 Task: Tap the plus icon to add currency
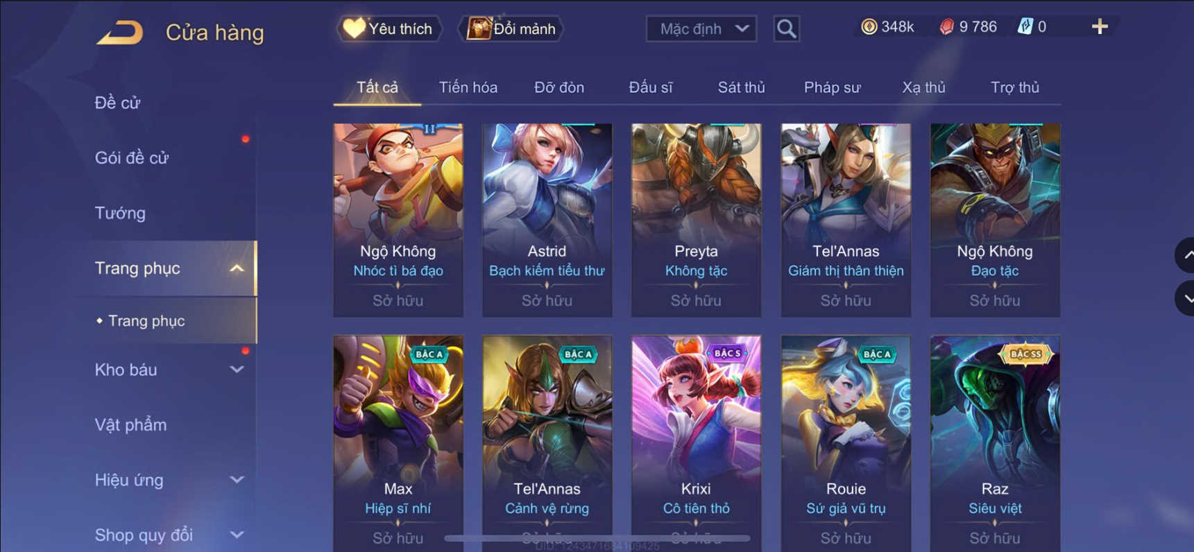(x=1100, y=27)
